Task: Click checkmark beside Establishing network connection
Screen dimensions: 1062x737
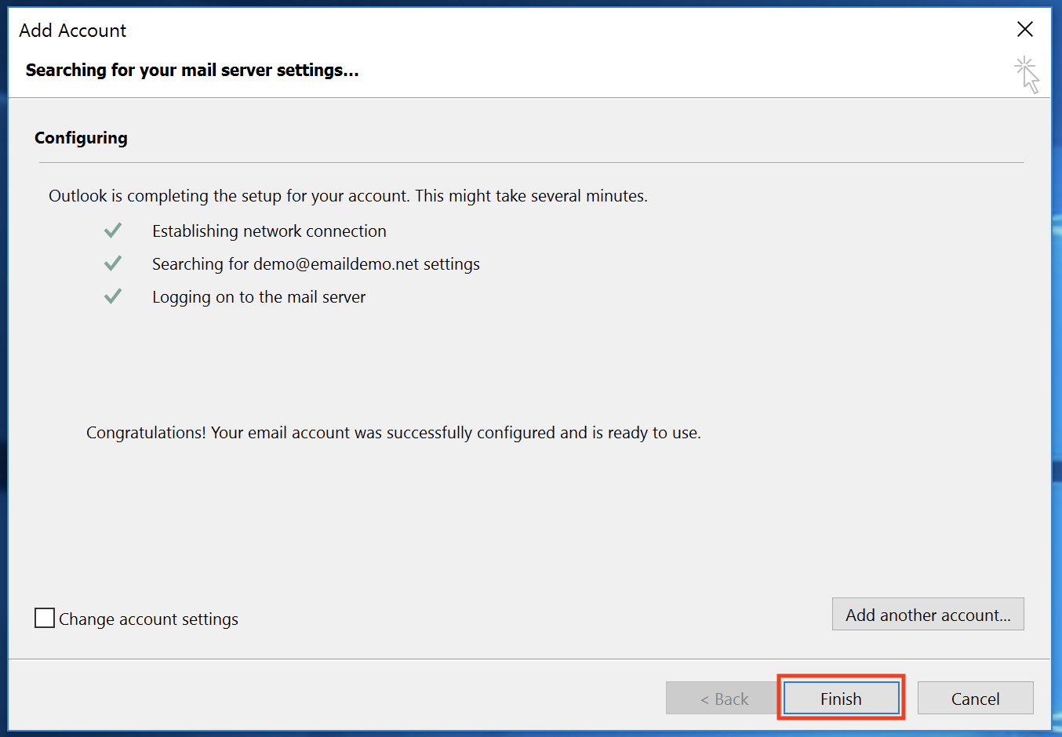Action: pos(113,231)
